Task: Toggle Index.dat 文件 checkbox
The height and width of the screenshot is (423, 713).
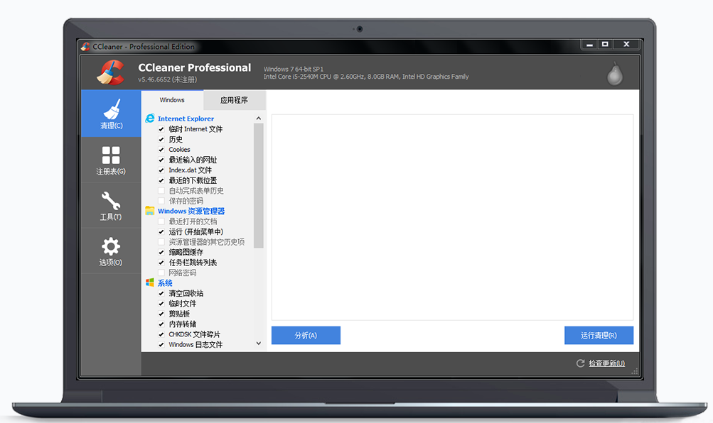Action: click(161, 170)
